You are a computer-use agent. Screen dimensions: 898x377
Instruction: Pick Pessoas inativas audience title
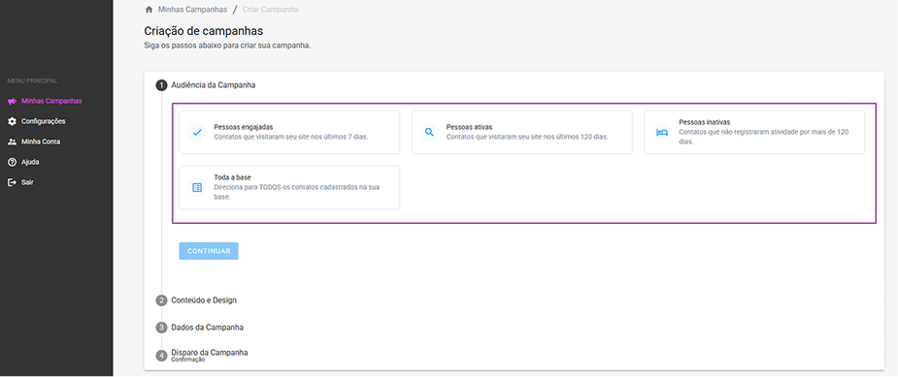(x=705, y=122)
